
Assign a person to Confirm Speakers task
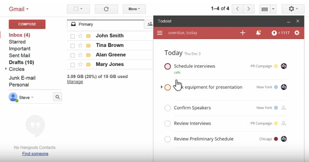tap(284, 108)
